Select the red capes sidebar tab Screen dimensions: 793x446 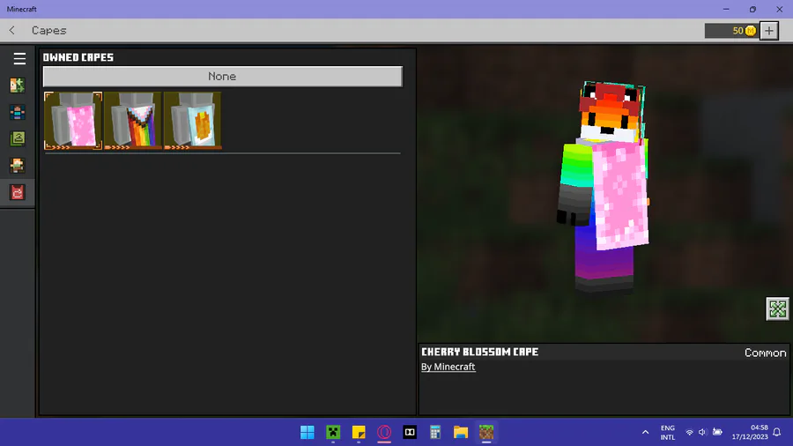click(x=18, y=192)
